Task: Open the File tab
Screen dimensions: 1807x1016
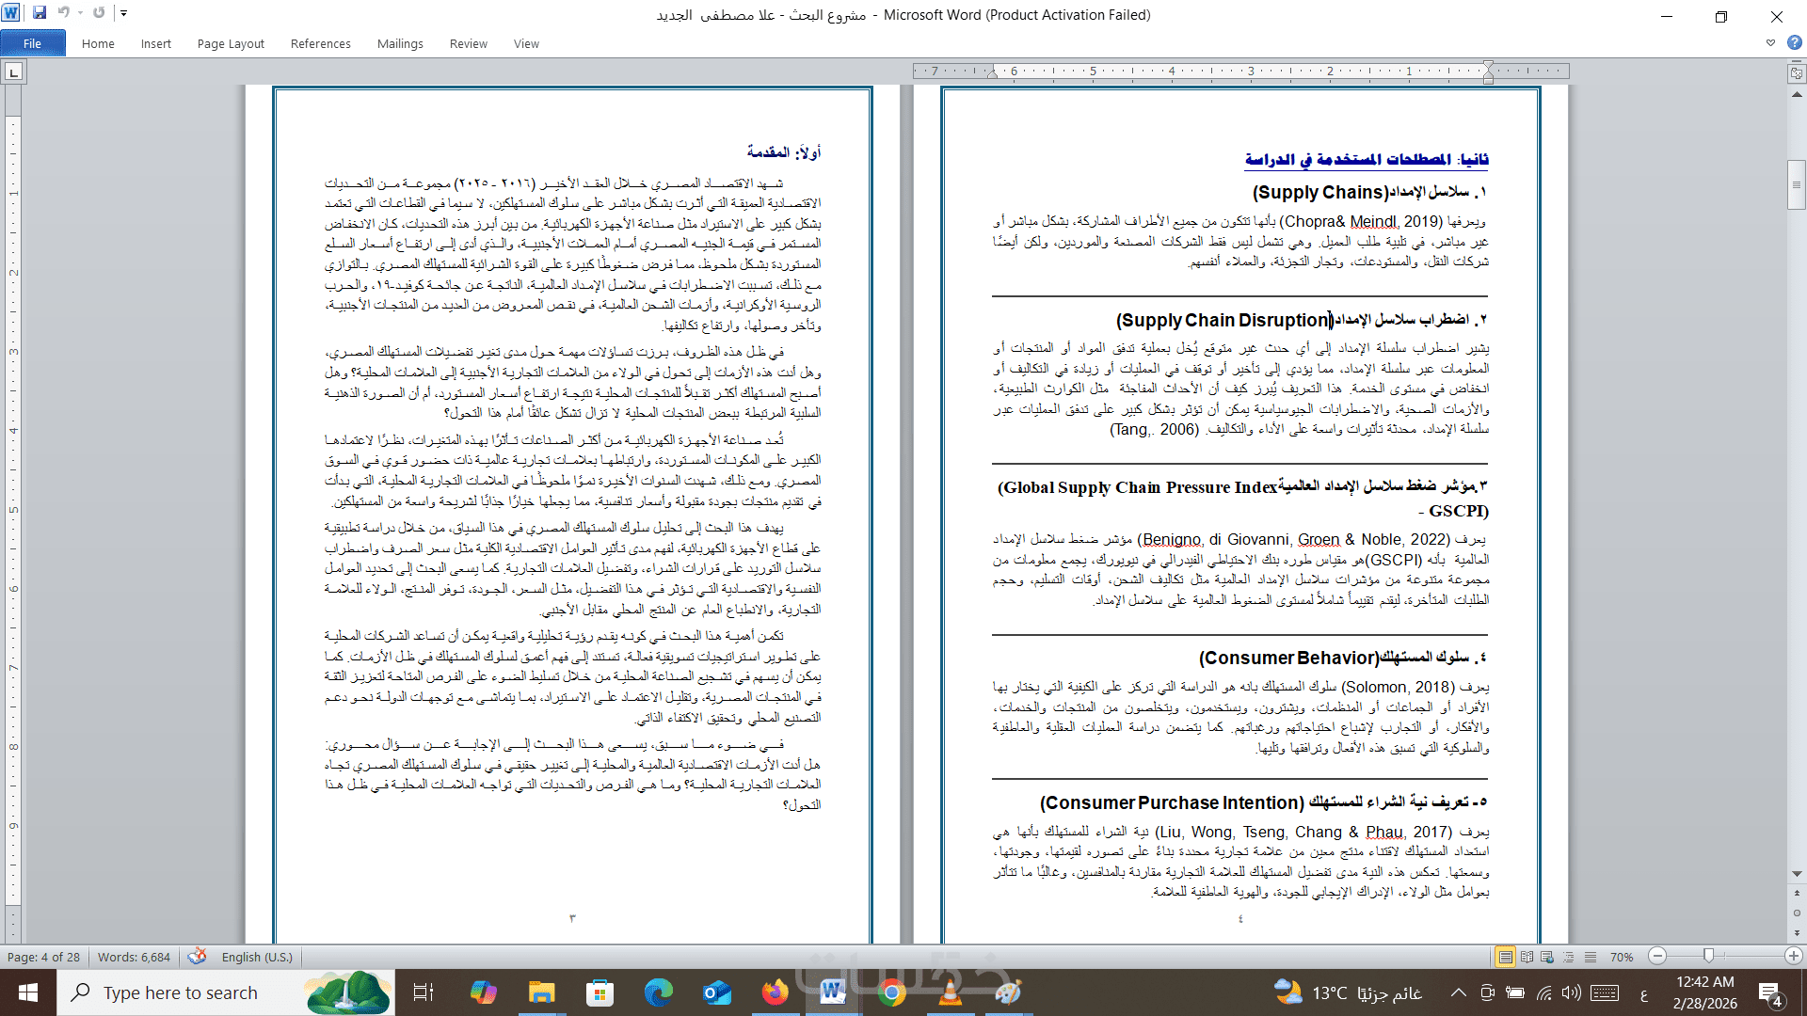Action: pyautogui.click(x=32, y=43)
